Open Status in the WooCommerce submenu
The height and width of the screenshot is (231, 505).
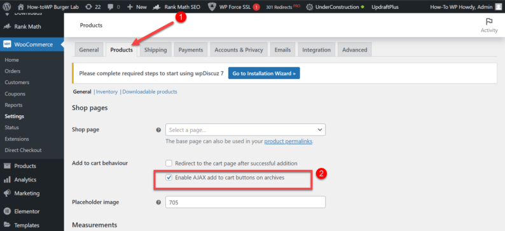[x=12, y=127]
